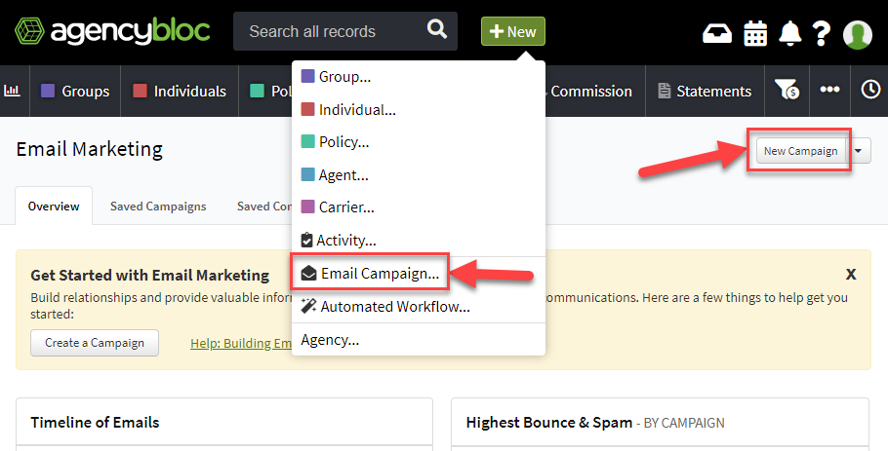Click the Create a Campaign button
Viewport: 888px width, 451px height.
95,343
